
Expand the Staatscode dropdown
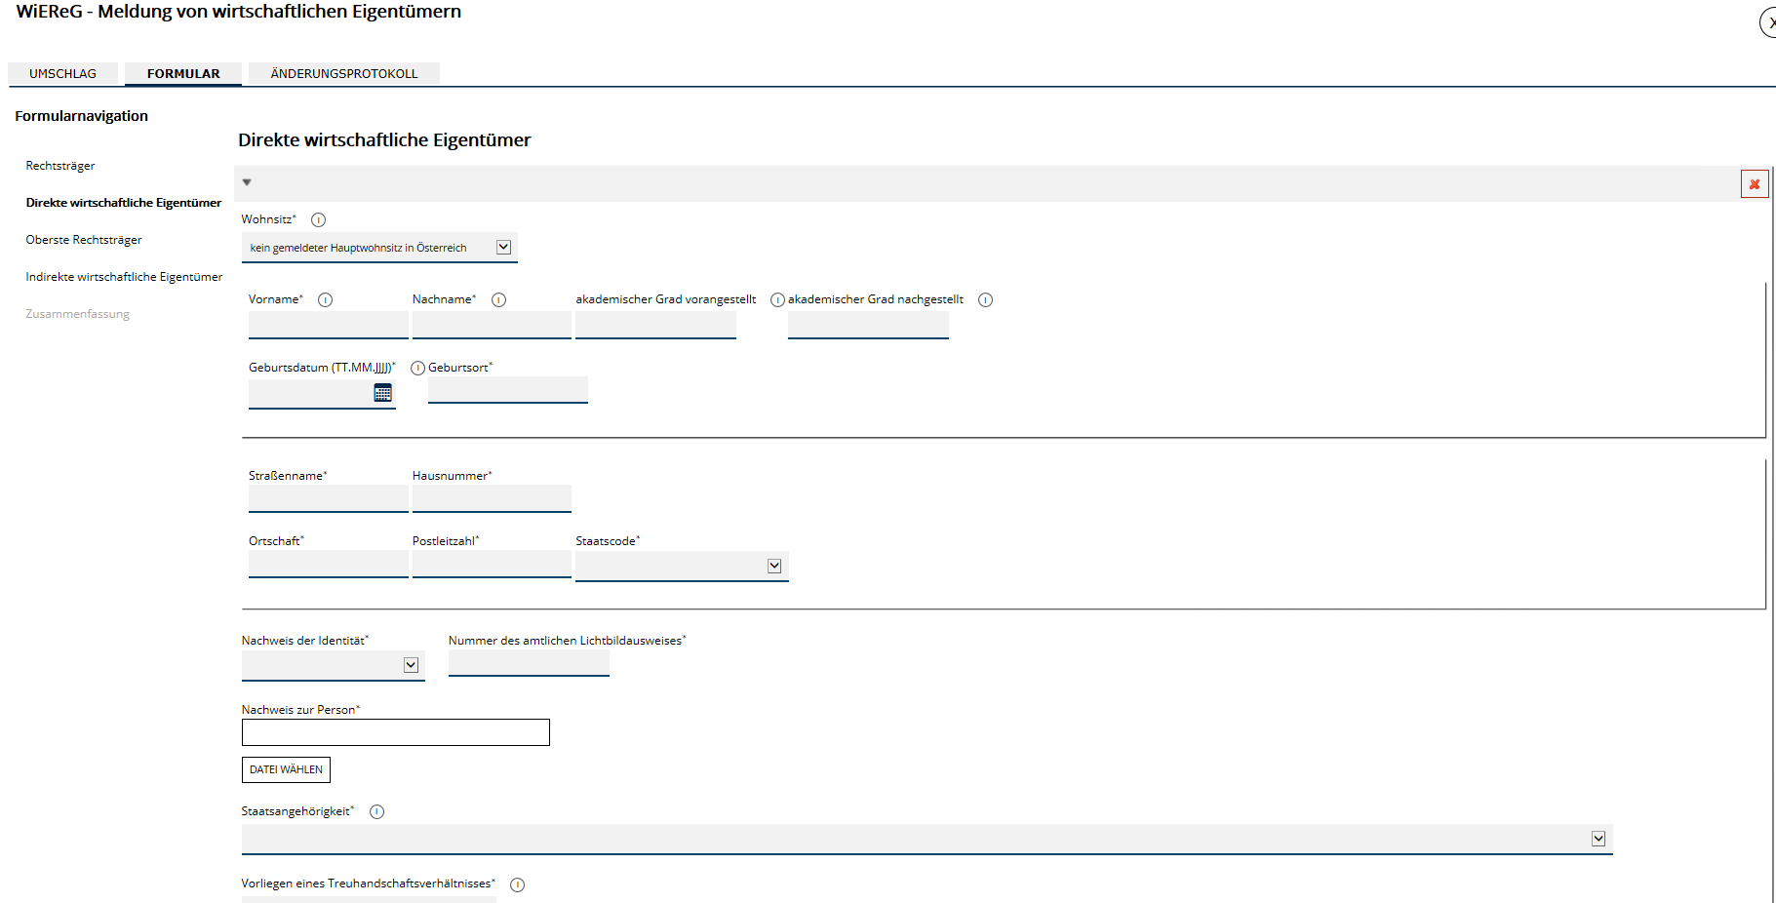(x=774, y=567)
